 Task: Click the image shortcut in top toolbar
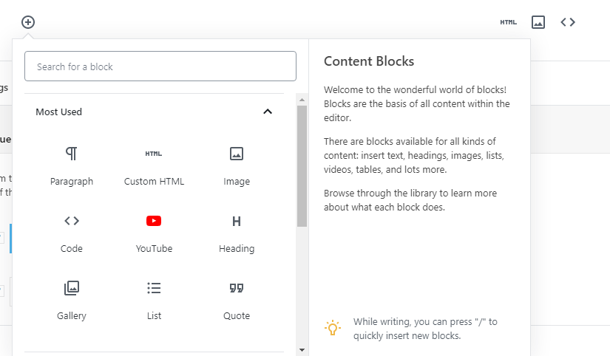(x=538, y=22)
